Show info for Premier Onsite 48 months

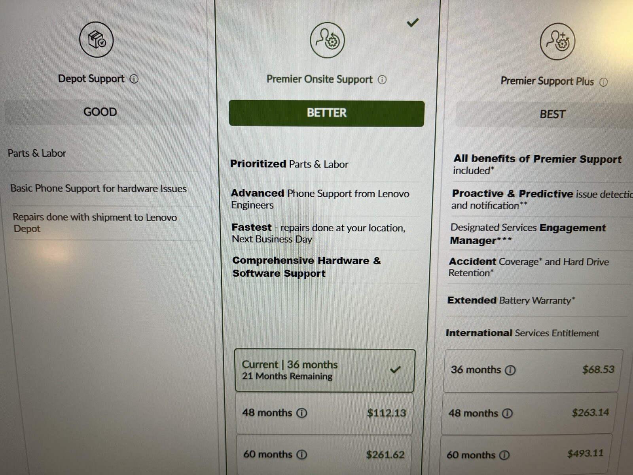(302, 413)
